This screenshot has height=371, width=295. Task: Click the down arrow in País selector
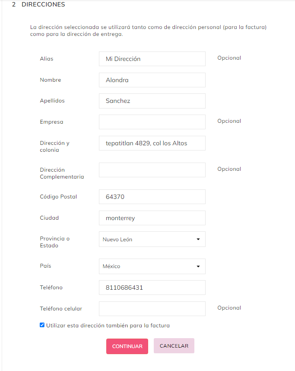coord(198,266)
